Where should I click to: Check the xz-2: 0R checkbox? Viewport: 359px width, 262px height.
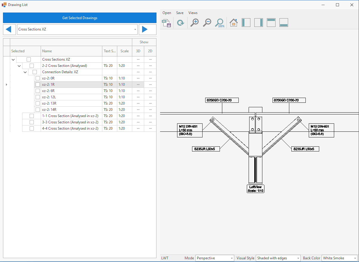pyautogui.click(x=38, y=78)
